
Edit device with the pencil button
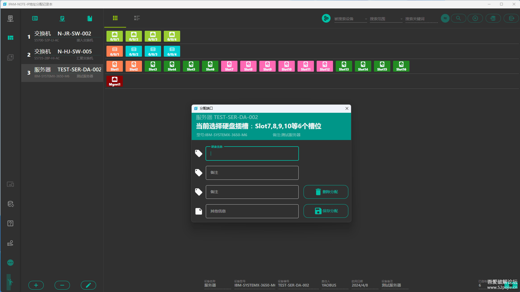click(x=88, y=285)
